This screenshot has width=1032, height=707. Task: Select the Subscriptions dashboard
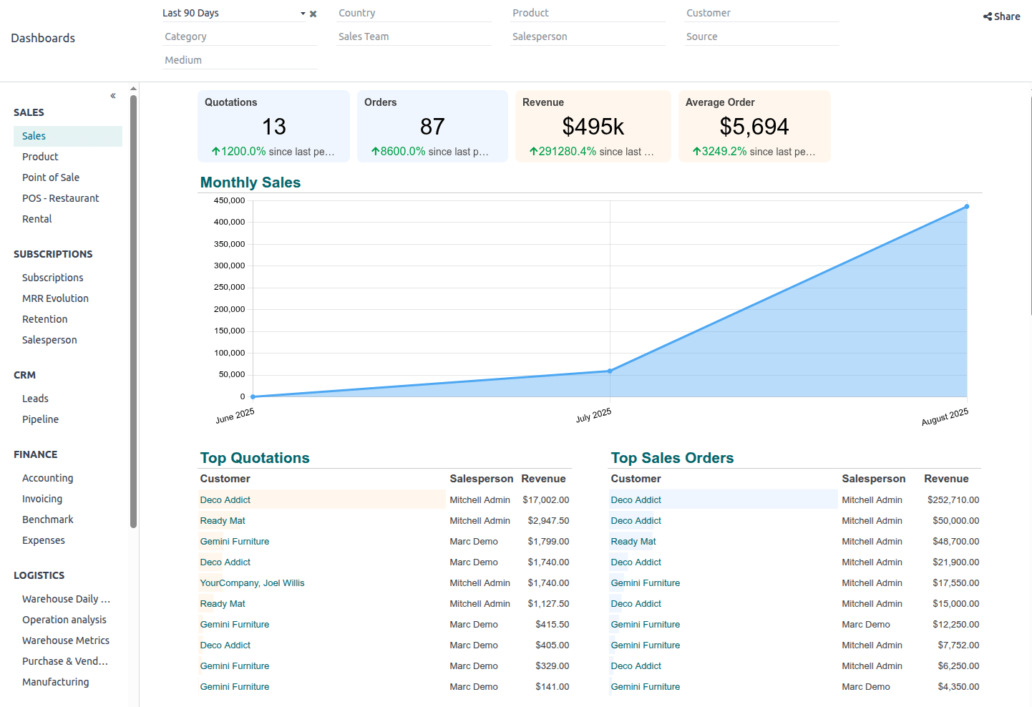[52, 277]
